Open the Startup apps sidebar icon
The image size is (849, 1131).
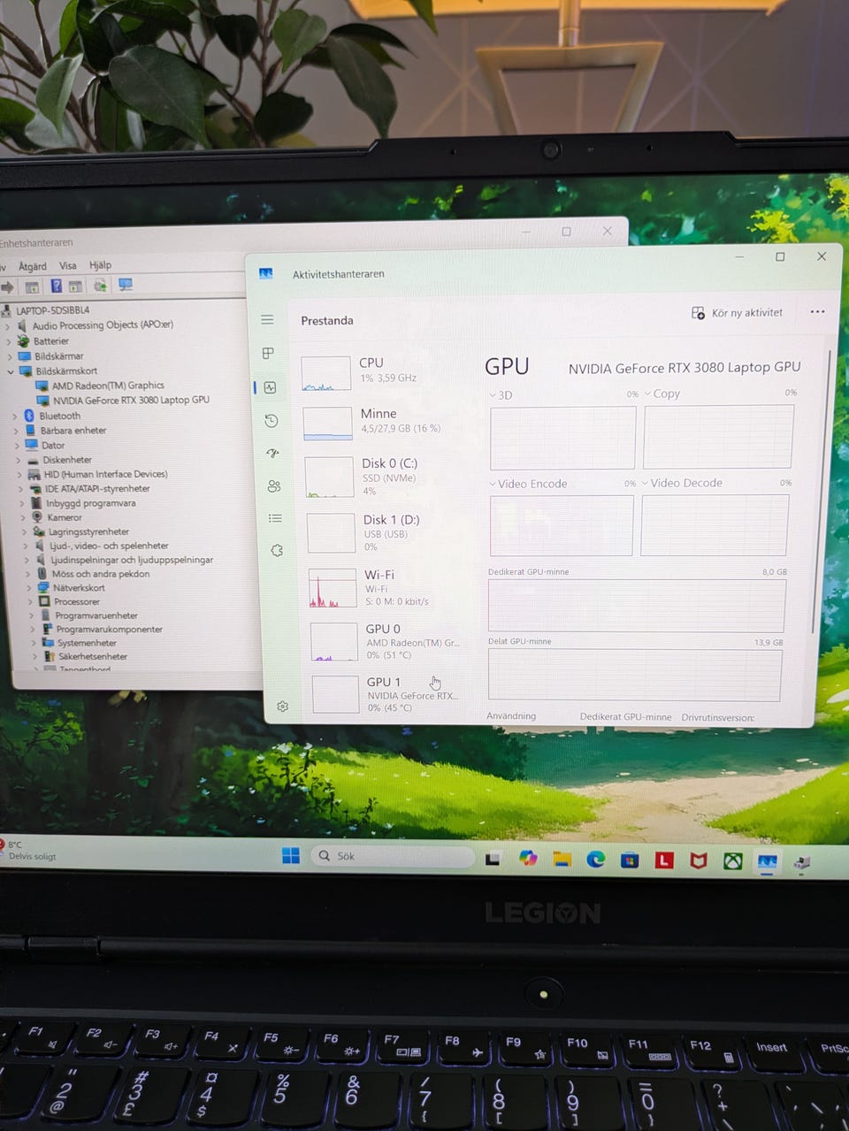point(272,453)
